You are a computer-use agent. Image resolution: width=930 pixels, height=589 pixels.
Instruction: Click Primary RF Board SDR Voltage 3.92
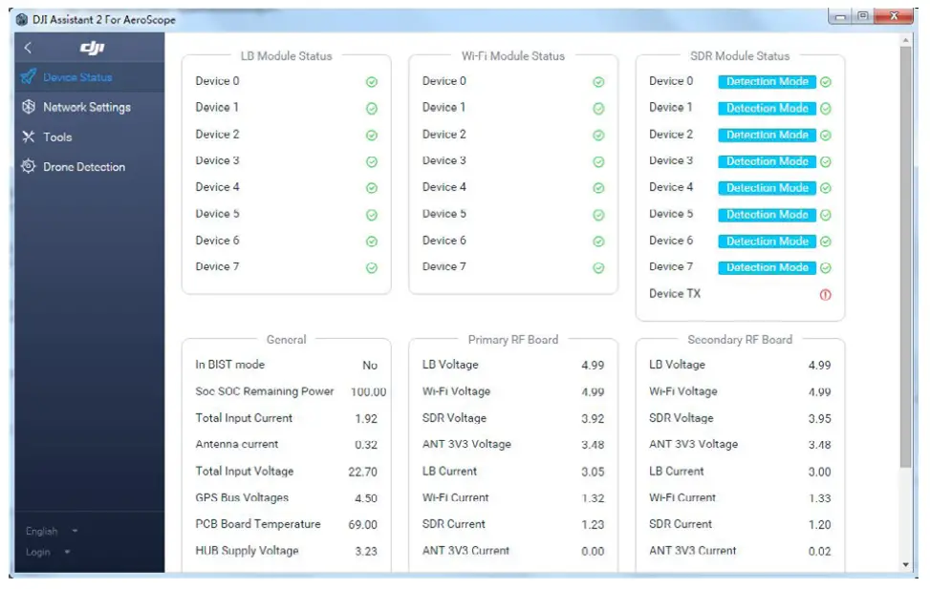594,418
